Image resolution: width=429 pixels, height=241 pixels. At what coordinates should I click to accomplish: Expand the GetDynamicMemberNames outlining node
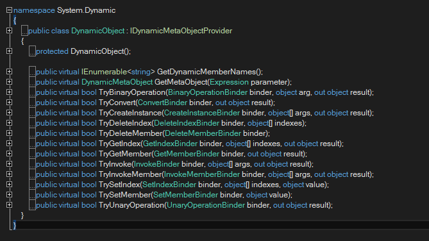(10, 72)
